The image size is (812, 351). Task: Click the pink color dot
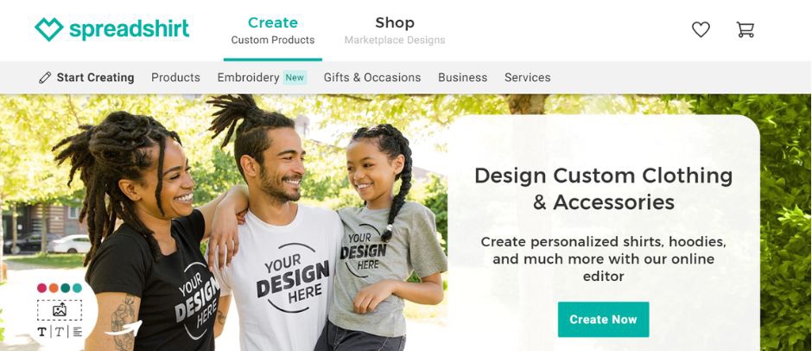click(42, 288)
